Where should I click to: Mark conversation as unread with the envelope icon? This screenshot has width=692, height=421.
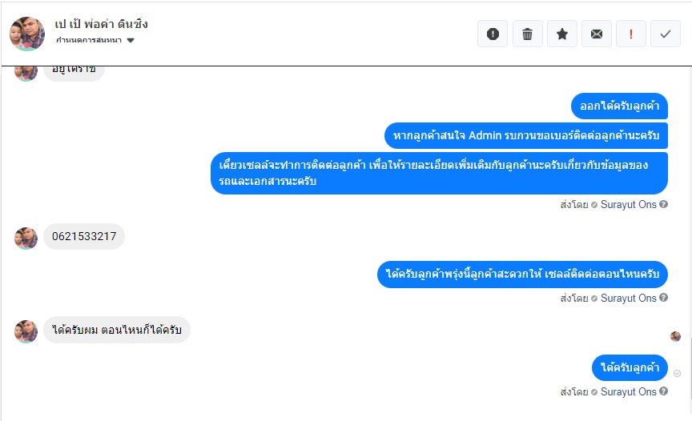pyautogui.click(x=597, y=34)
